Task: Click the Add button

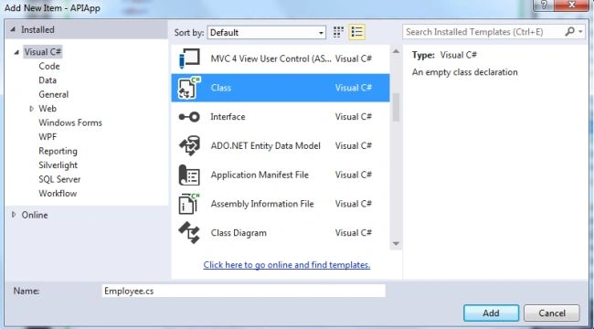Action: [491, 313]
